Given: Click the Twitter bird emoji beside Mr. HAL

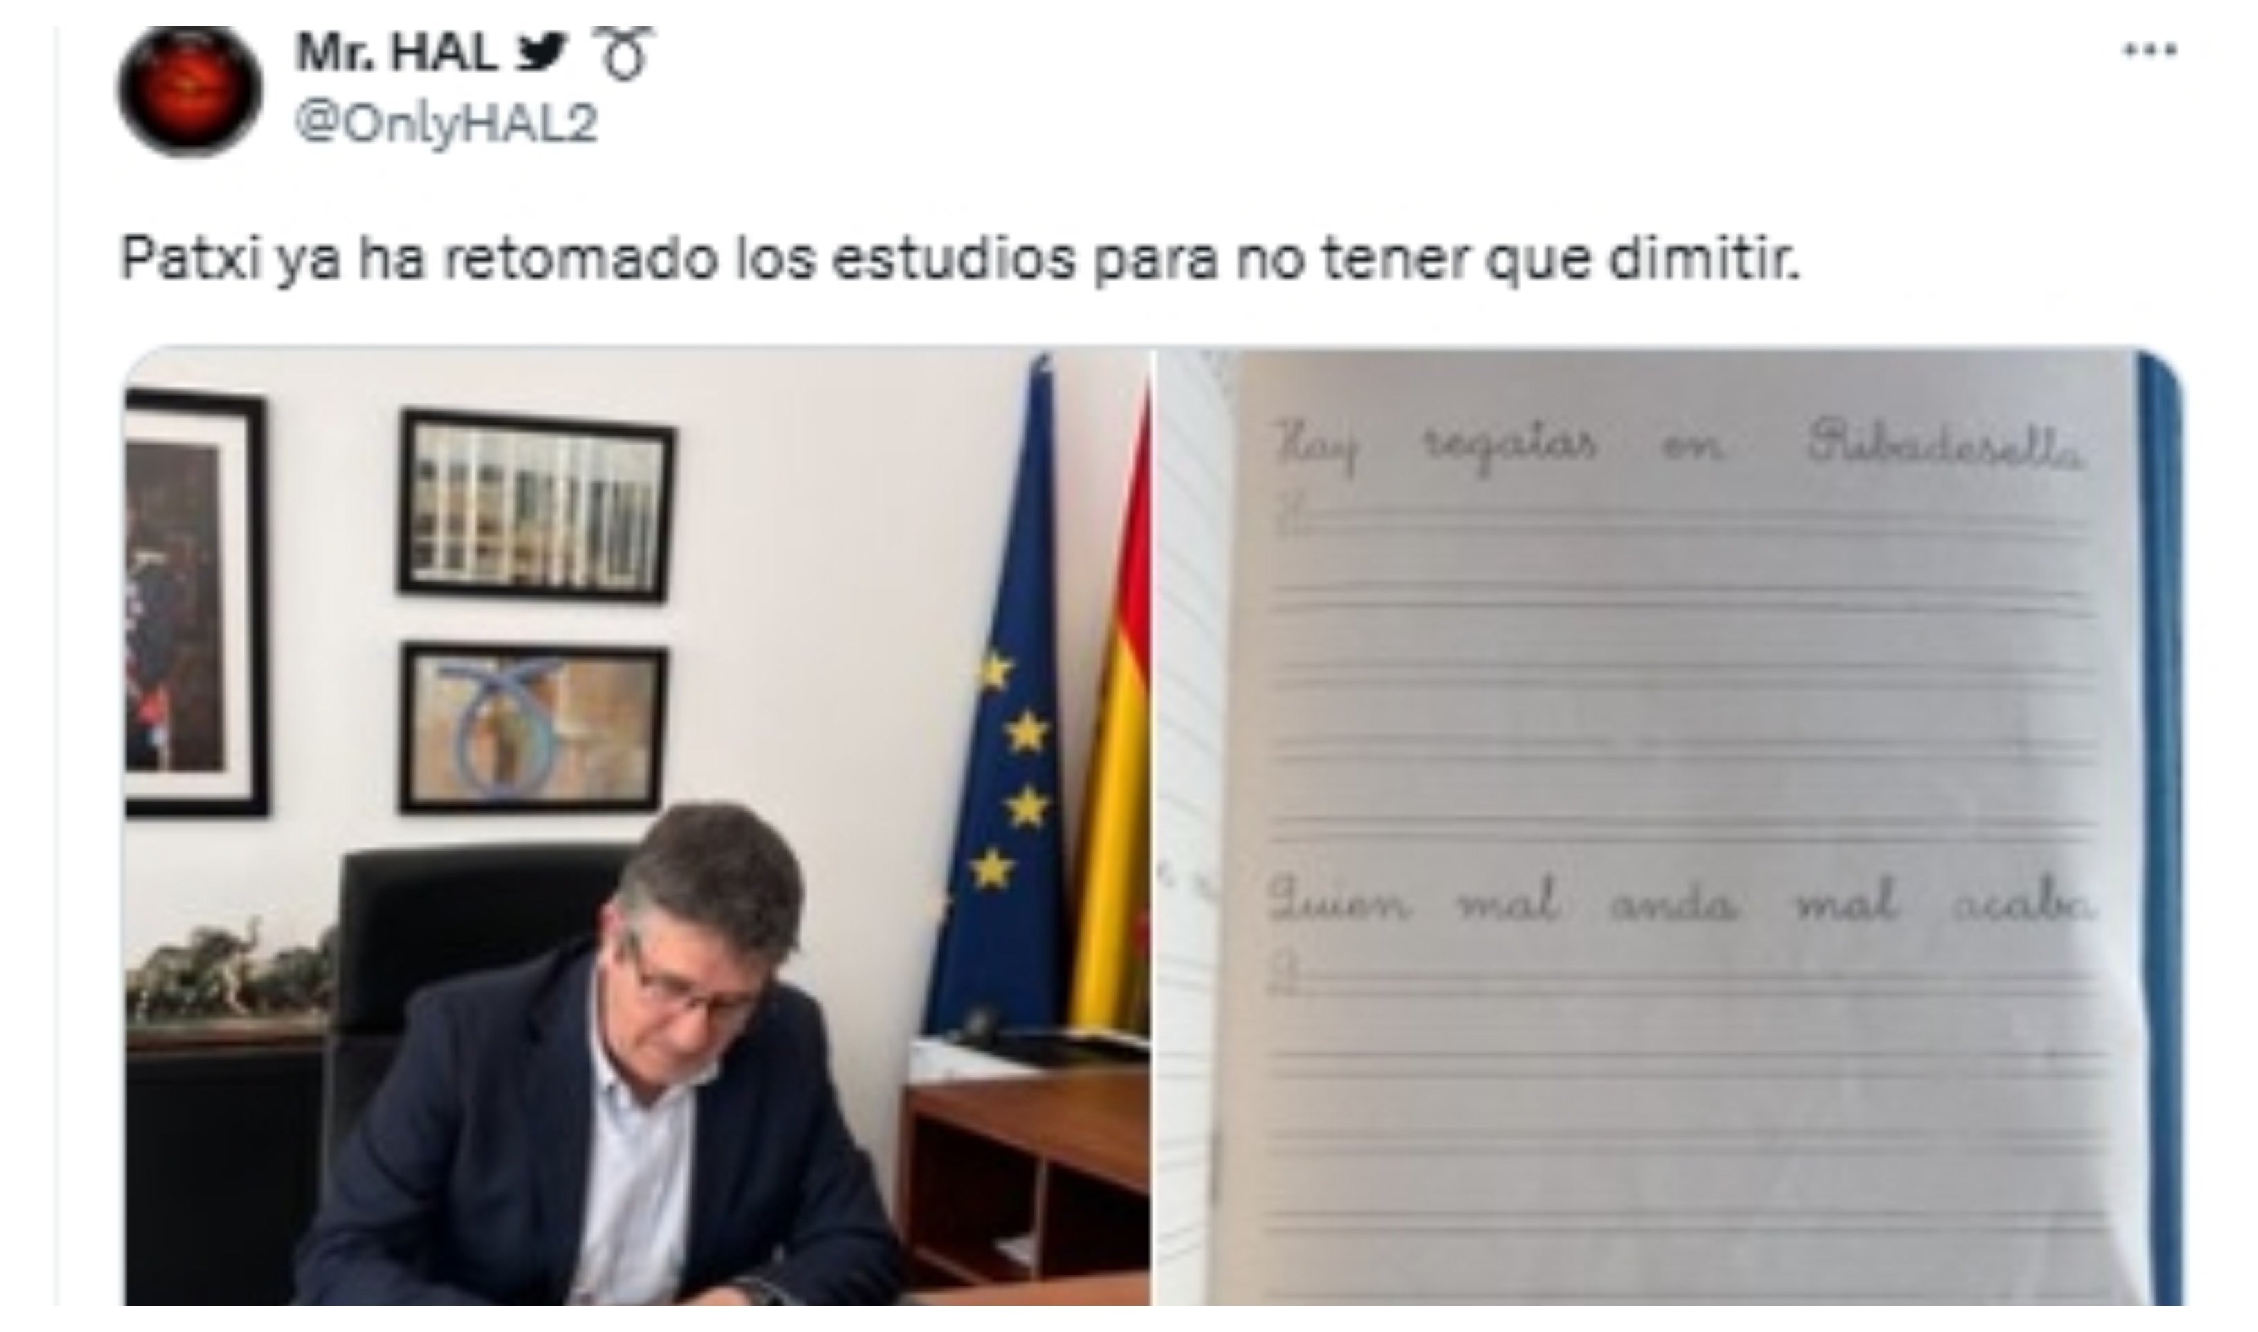Looking at the screenshot, I should [x=543, y=55].
